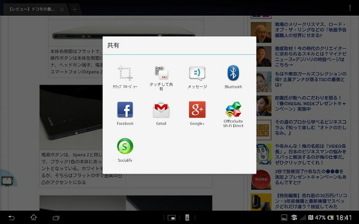The image size is (359, 224).
Task: Tap red circle thumbnail beside 3秒で診断完了
Action: (x=261, y=180)
